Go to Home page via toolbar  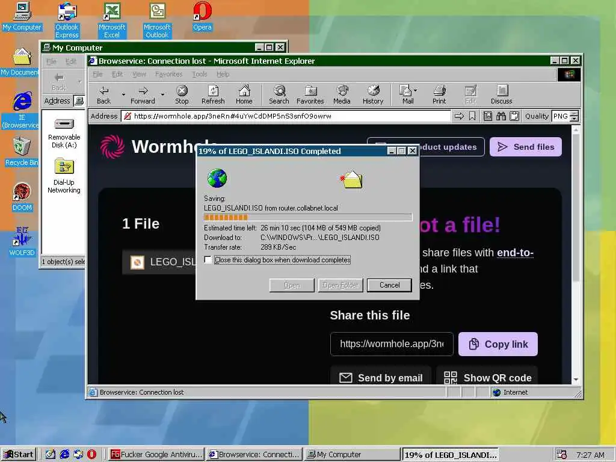point(244,94)
